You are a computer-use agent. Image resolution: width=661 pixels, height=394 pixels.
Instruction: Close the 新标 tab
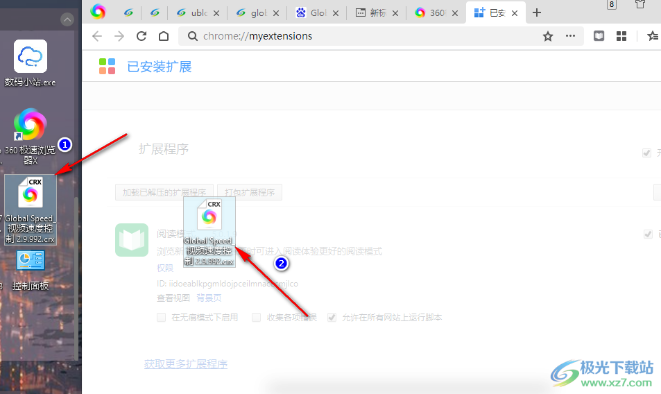[x=395, y=13]
